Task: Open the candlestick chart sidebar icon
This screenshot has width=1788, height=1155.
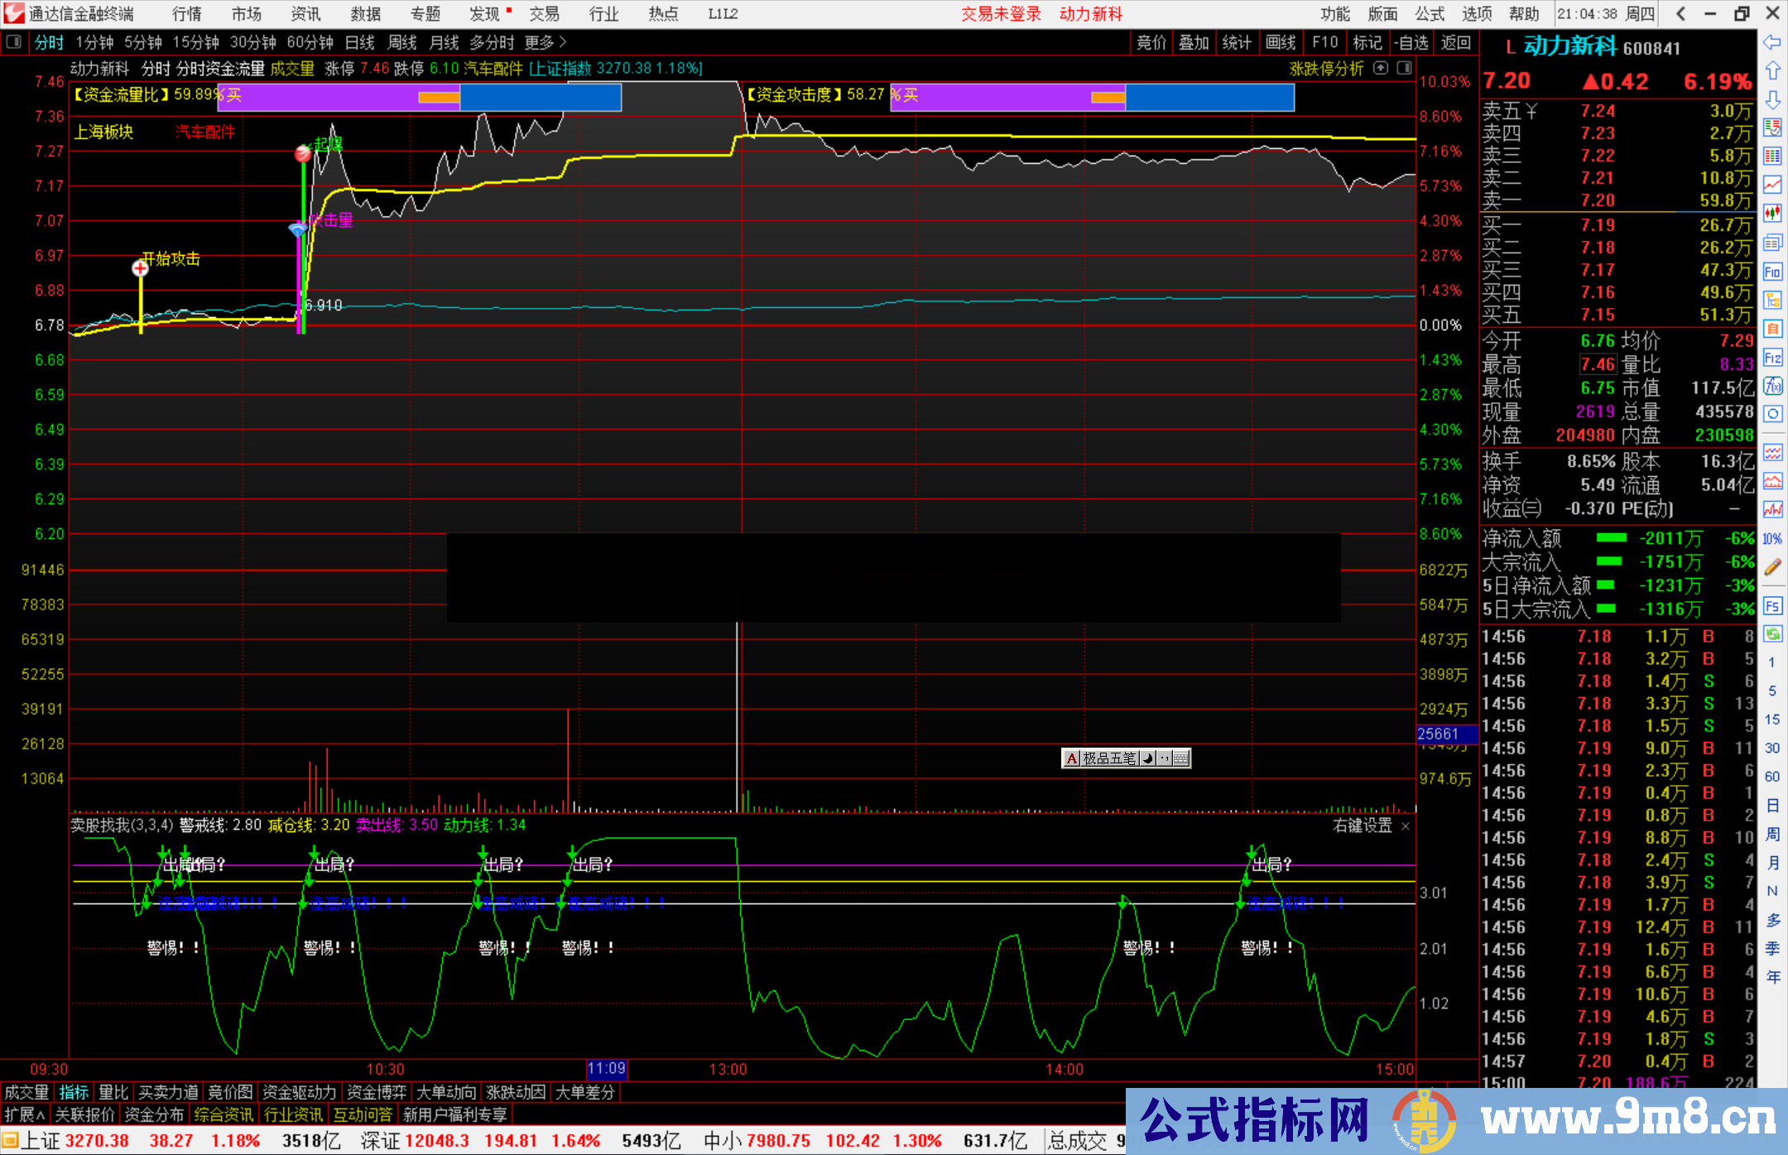Action: pyautogui.click(x=1772, y=214)
